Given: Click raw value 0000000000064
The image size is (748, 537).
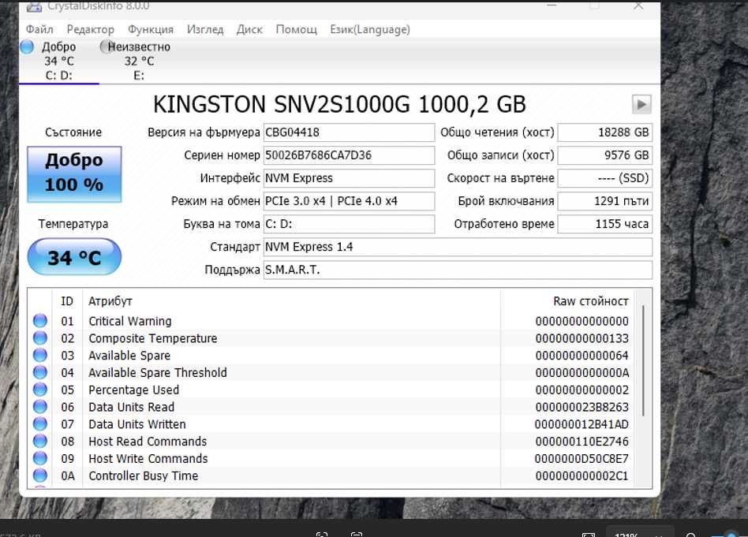Looking at the screenshot, I should coord(582,356).
